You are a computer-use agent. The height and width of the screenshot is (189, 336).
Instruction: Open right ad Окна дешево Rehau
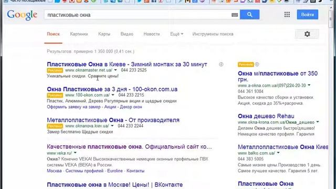(x=266, y=116)
